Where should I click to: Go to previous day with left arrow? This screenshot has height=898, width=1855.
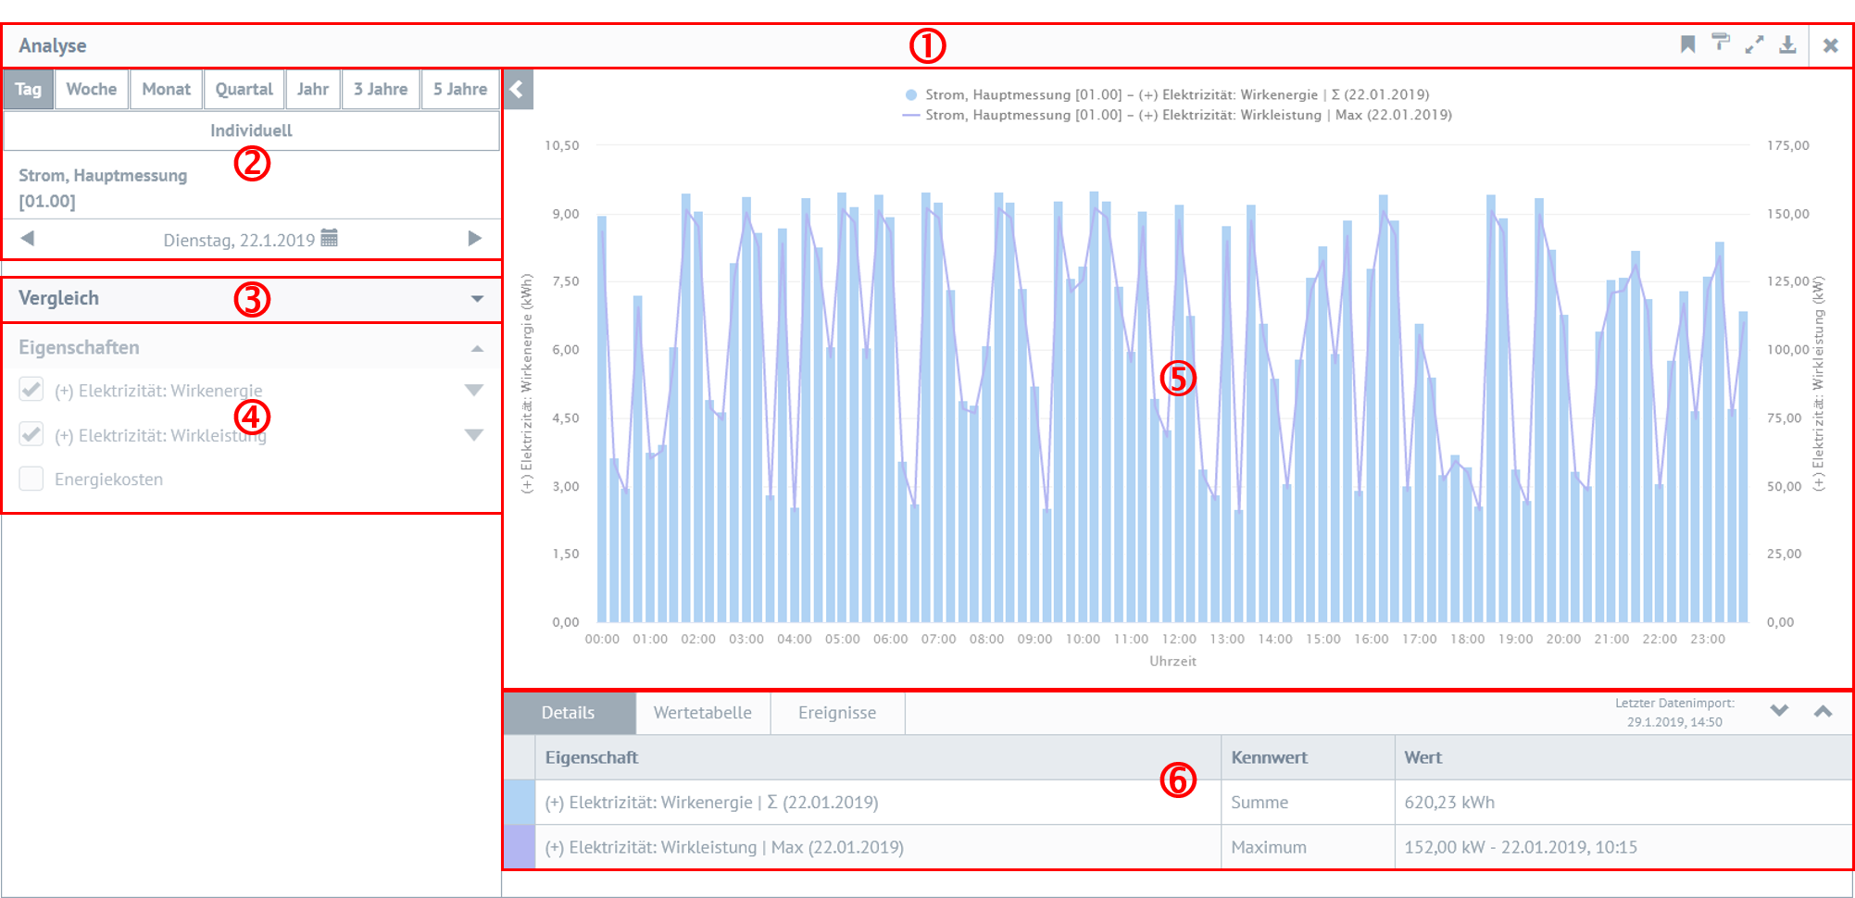point(28,239)
